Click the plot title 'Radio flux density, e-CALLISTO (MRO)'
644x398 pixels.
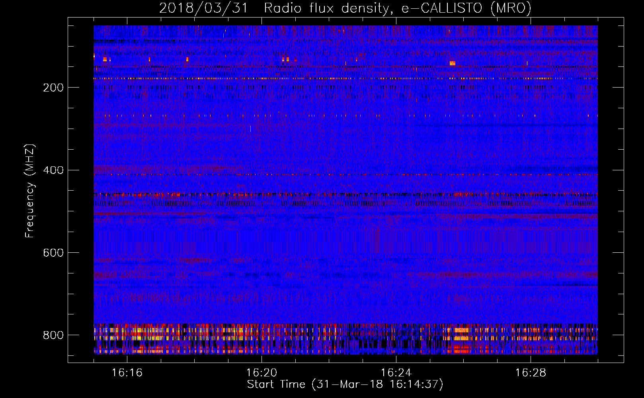pos(398,8)
